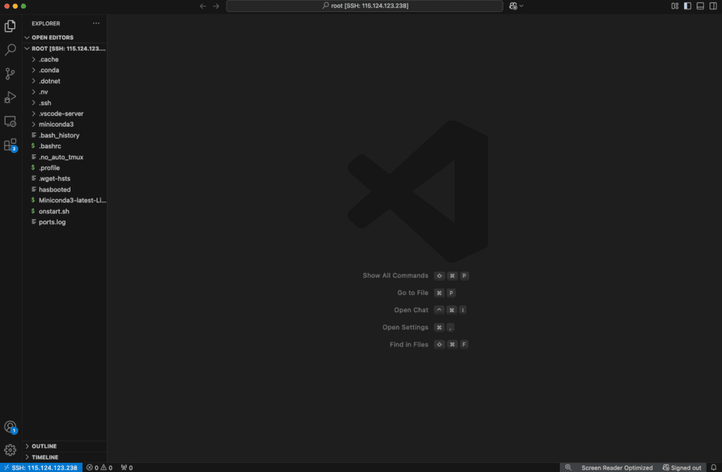Expand the Outline section
The image size is (722, 472).
coord(65,446)
